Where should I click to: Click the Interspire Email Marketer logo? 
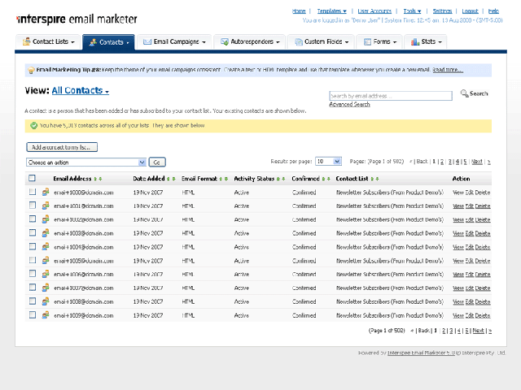tap(77, 19)
